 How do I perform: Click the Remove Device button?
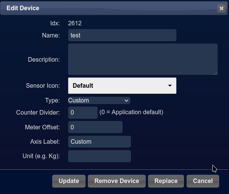(117, 181)
